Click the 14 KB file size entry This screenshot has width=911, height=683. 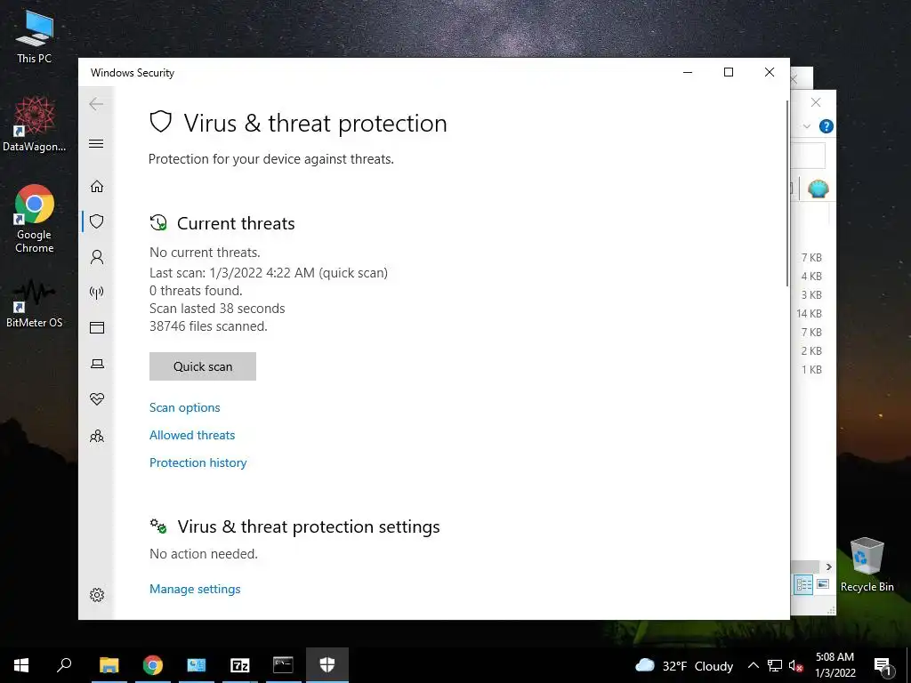tap(809, 314)
